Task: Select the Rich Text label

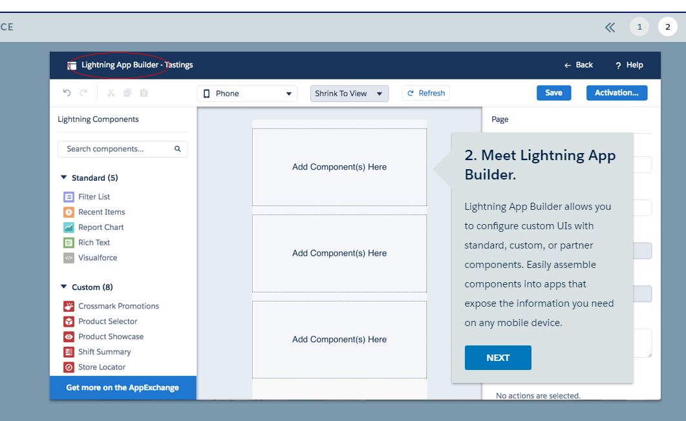Action: tap(94, 243)
